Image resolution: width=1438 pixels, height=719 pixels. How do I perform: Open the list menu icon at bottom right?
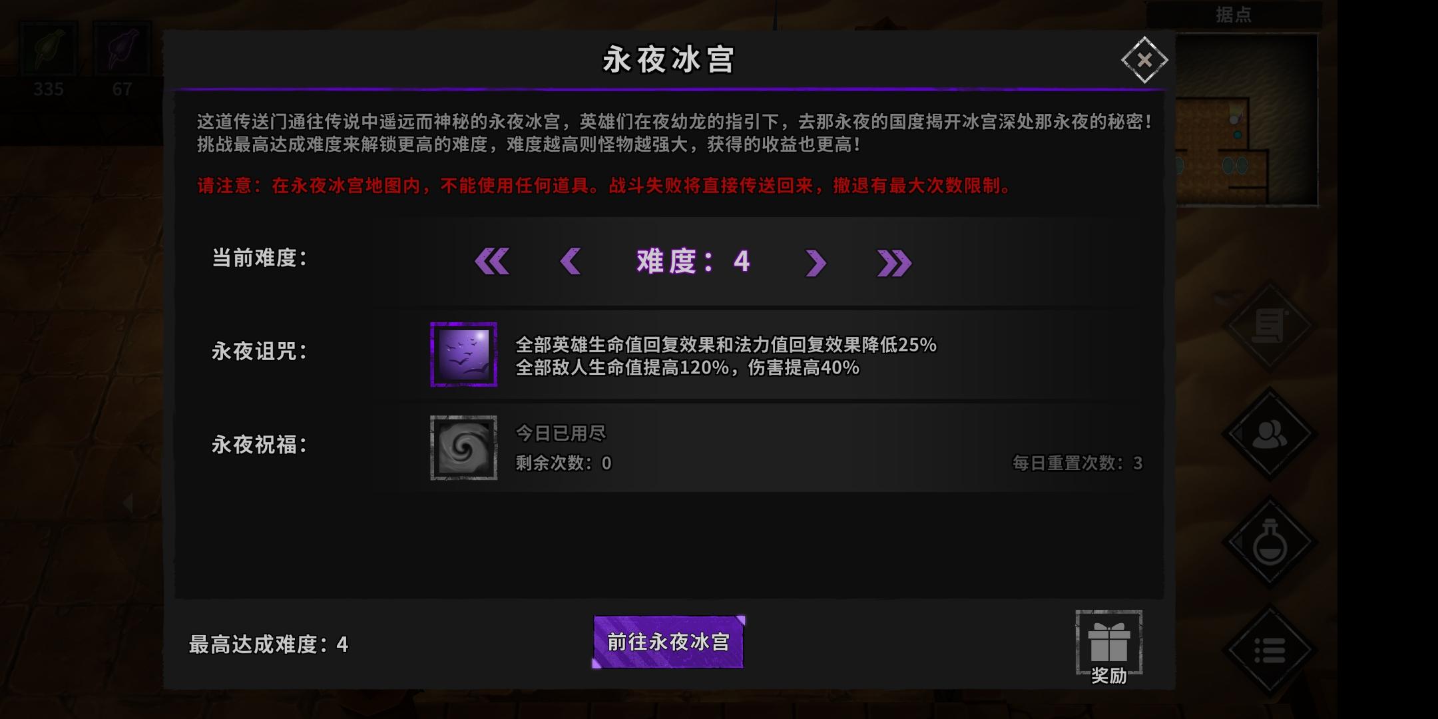tap(1270, 650)
